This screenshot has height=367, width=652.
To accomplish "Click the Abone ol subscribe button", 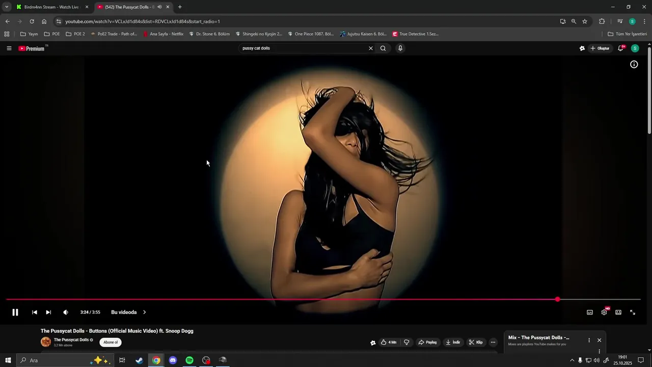I will point(111,343).
